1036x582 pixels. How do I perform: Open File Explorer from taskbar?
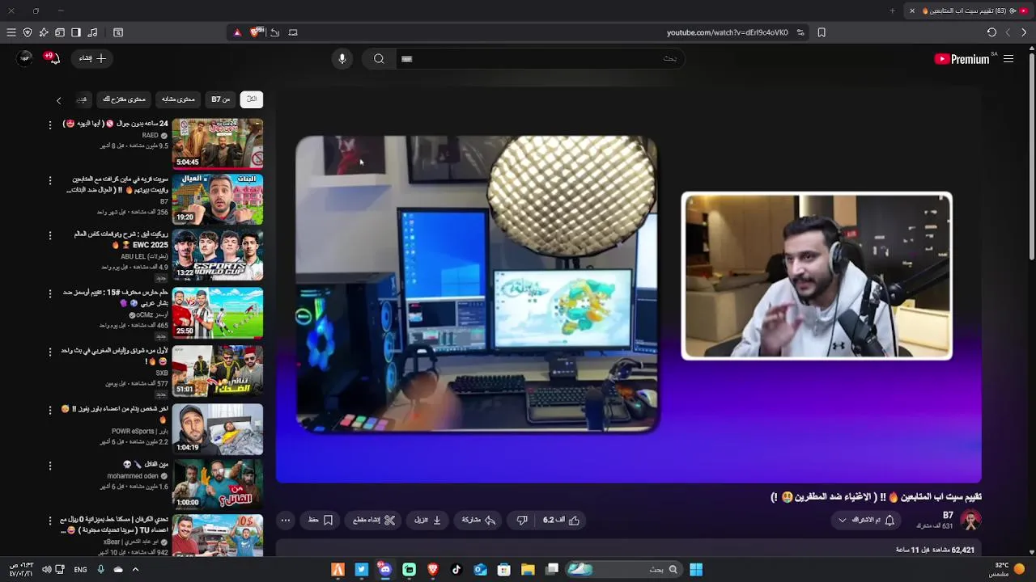[528, 569]
